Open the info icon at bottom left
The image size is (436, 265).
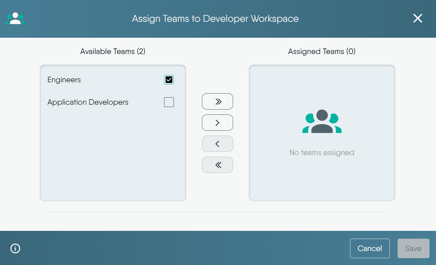pyautogui.click(x=15, y=248)
